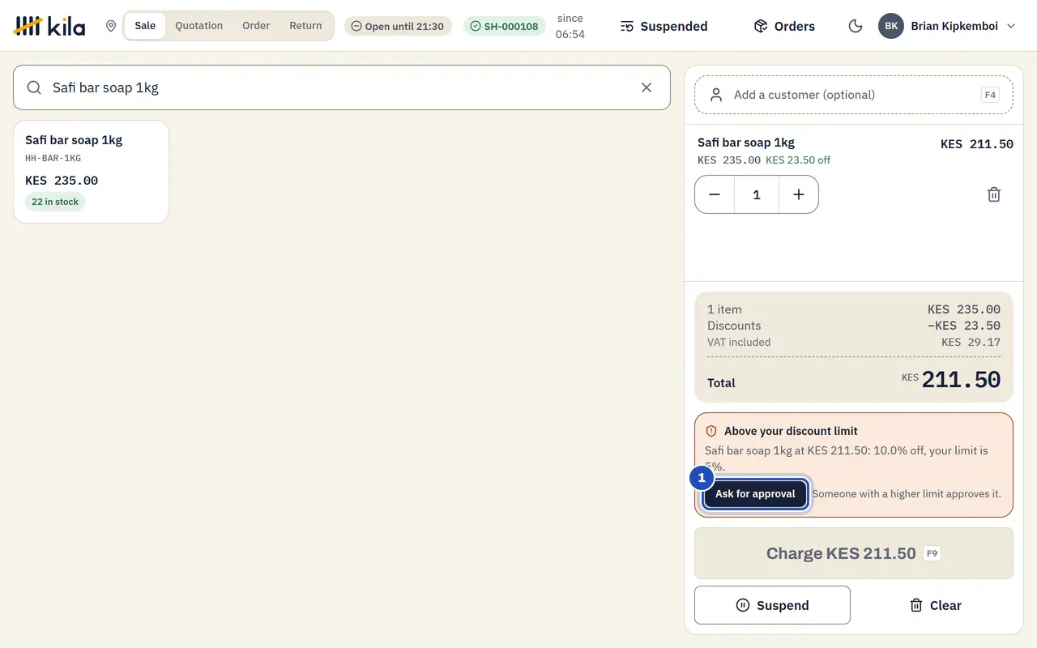Click the KES 23.50 off discount text
1037x648 pixels.
[798, 160]
